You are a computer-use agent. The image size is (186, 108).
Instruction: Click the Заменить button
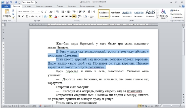coord(177,14)
